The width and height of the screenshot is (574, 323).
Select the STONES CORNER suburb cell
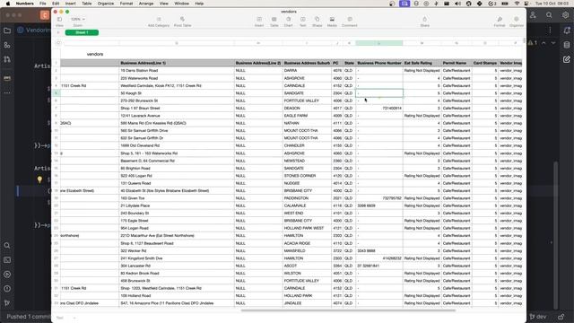[307, 176]
